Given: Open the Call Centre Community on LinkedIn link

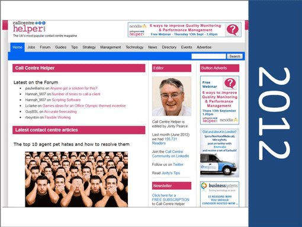Looking at the screenshot, I should (171, 154).
